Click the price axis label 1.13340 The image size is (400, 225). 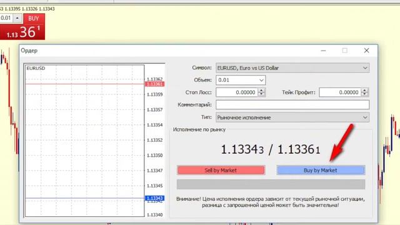tap(154, 215)
